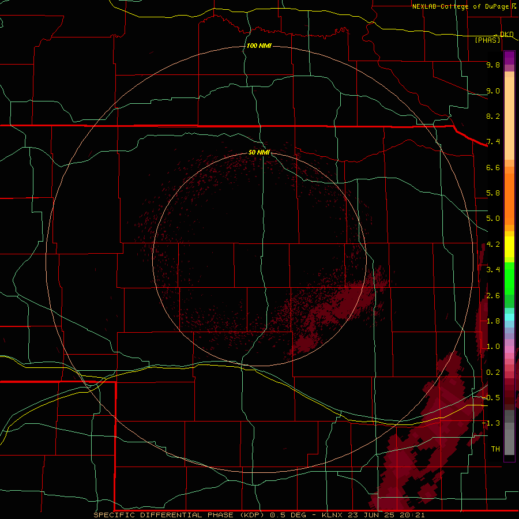The width and height of the screenshot is (519, 519).
Task: Click the 50 NMI range ring label
Action: click(x=259, y=152)
